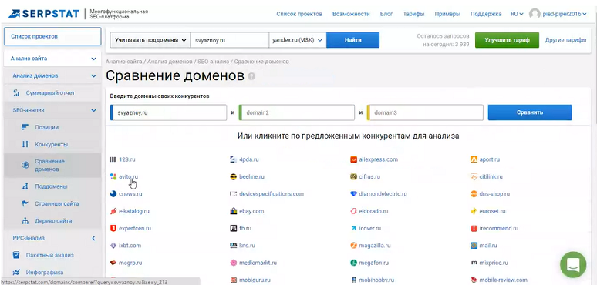Click the dns-shop.ru favicon
Viewport: 597px width, 285px height.
click(474, 194)
